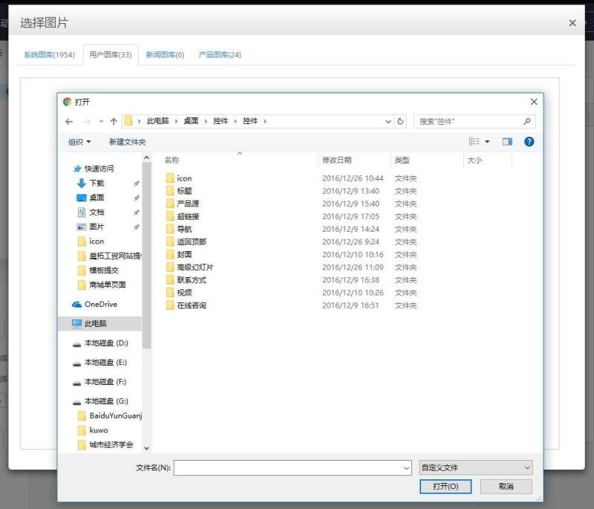Select OneDrive in the sidebar

tap(100, 304)
